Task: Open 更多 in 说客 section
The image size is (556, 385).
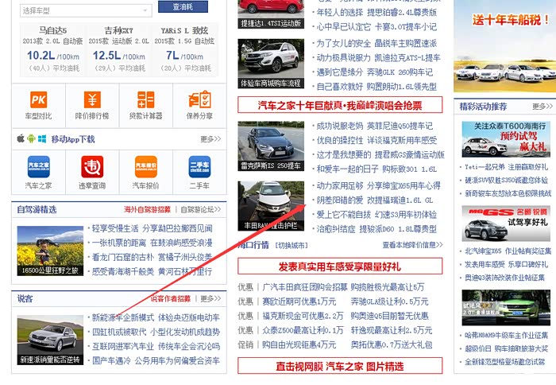Action: click(x=210, y=299)
